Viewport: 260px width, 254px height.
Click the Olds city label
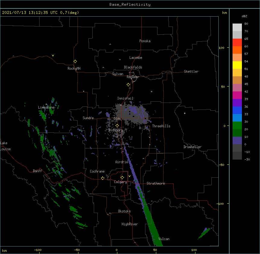pyautogui.click(x=117, y=119)
